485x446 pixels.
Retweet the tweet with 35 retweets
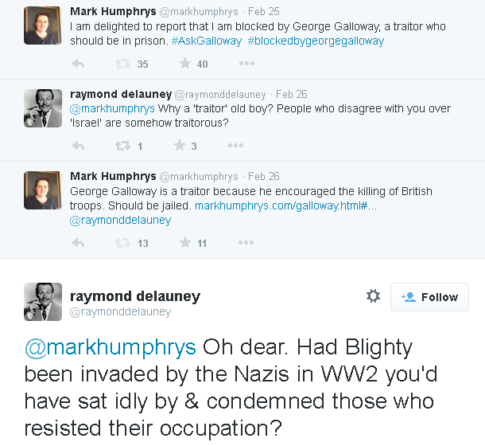pyautogui.click(x=123, y=64)
